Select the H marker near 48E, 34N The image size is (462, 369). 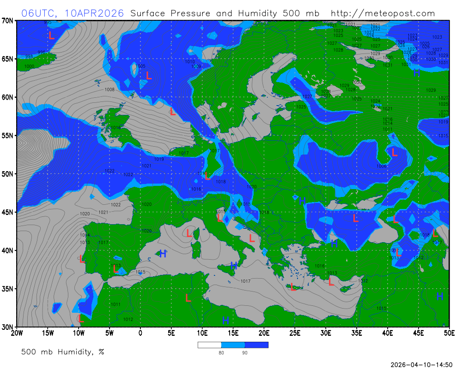click(x=439, y=296)
